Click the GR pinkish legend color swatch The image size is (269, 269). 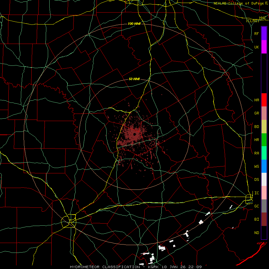[x=264, y=113]
